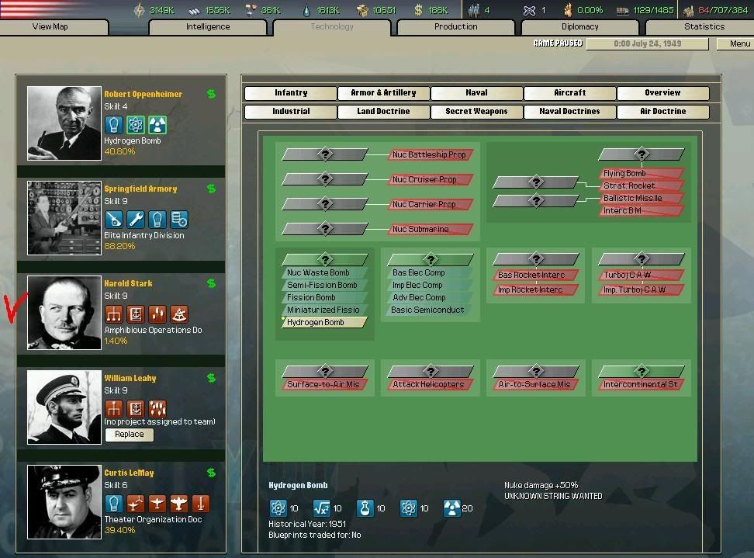Viewport: 754px width, 558px height.
Task: Click the chemistry flask requirement icon for Hydrogen Bomb
Action: tap(366, 508)
